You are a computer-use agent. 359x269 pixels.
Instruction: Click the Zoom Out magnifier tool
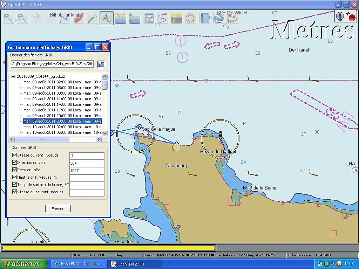[x=22, y=18]
